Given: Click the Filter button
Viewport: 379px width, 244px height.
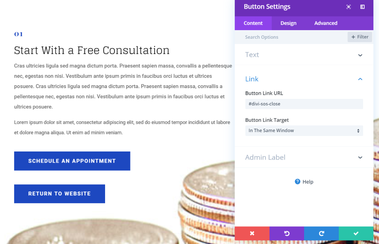Looking at the screenshot, I should click(x=360, y=37).
